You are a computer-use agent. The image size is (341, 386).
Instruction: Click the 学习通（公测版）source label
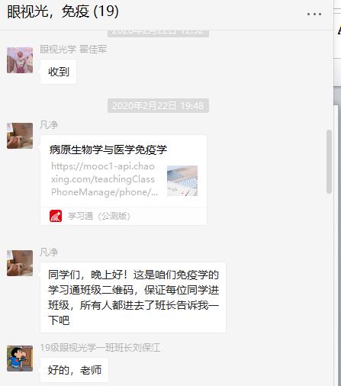[x=99, y=216]
